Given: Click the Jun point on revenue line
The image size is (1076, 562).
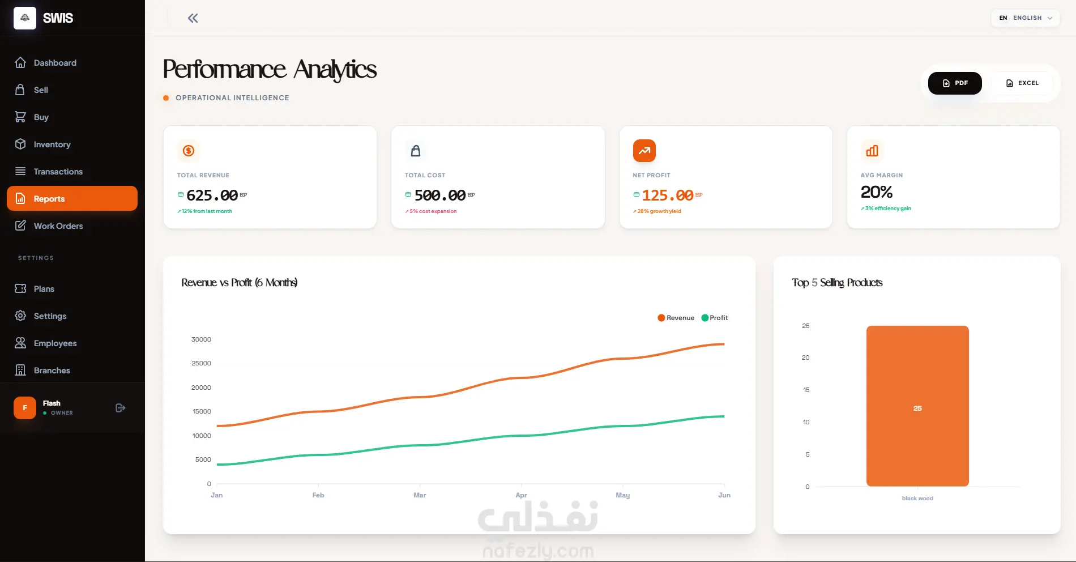Looking at the screenshot, I should point(724,344).
